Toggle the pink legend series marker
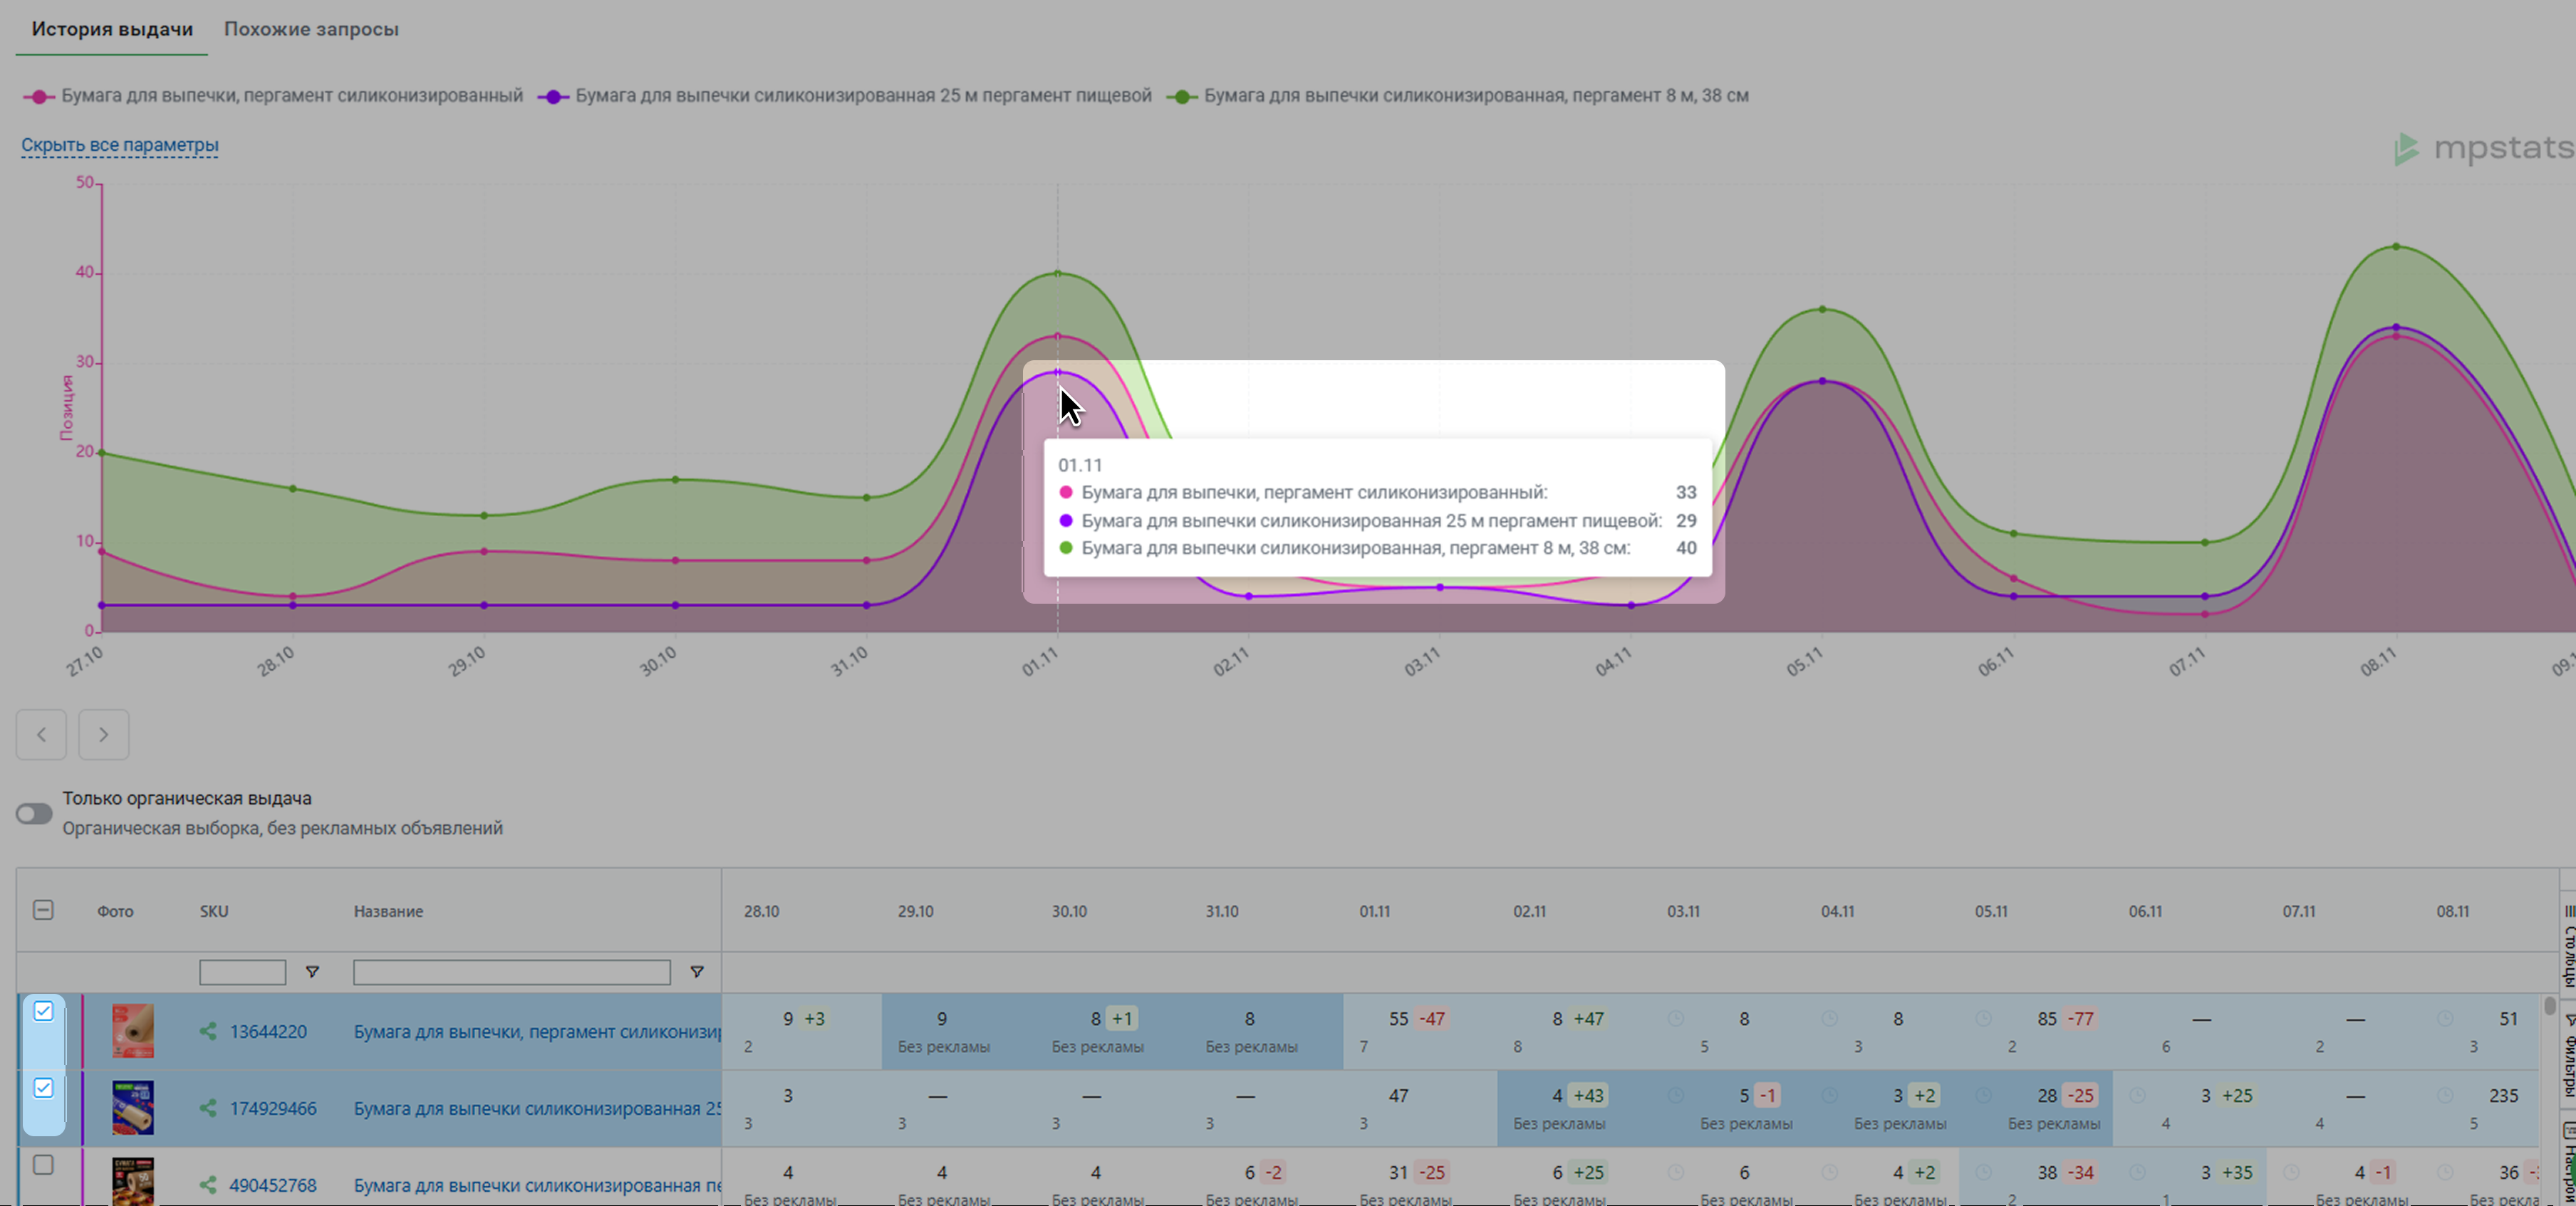This screenshot has height=1206, width=2576. point(39,97)
